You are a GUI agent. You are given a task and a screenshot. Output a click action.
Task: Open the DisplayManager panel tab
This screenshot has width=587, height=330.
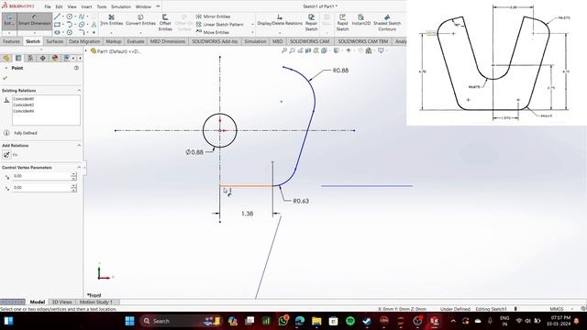tap(55, 58)
